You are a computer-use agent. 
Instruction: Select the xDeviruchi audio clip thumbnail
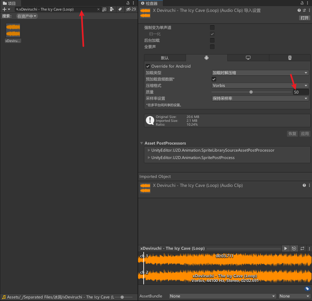pyautogui.click(x=13, y=31)
